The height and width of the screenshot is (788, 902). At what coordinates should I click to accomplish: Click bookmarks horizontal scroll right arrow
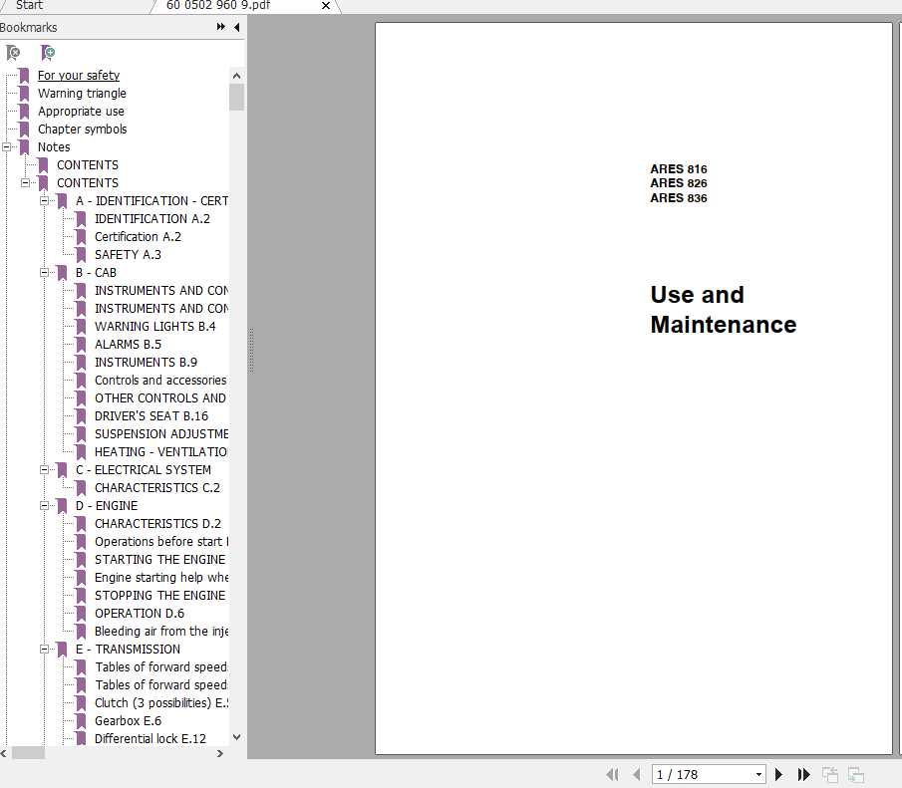coord(220,753)
